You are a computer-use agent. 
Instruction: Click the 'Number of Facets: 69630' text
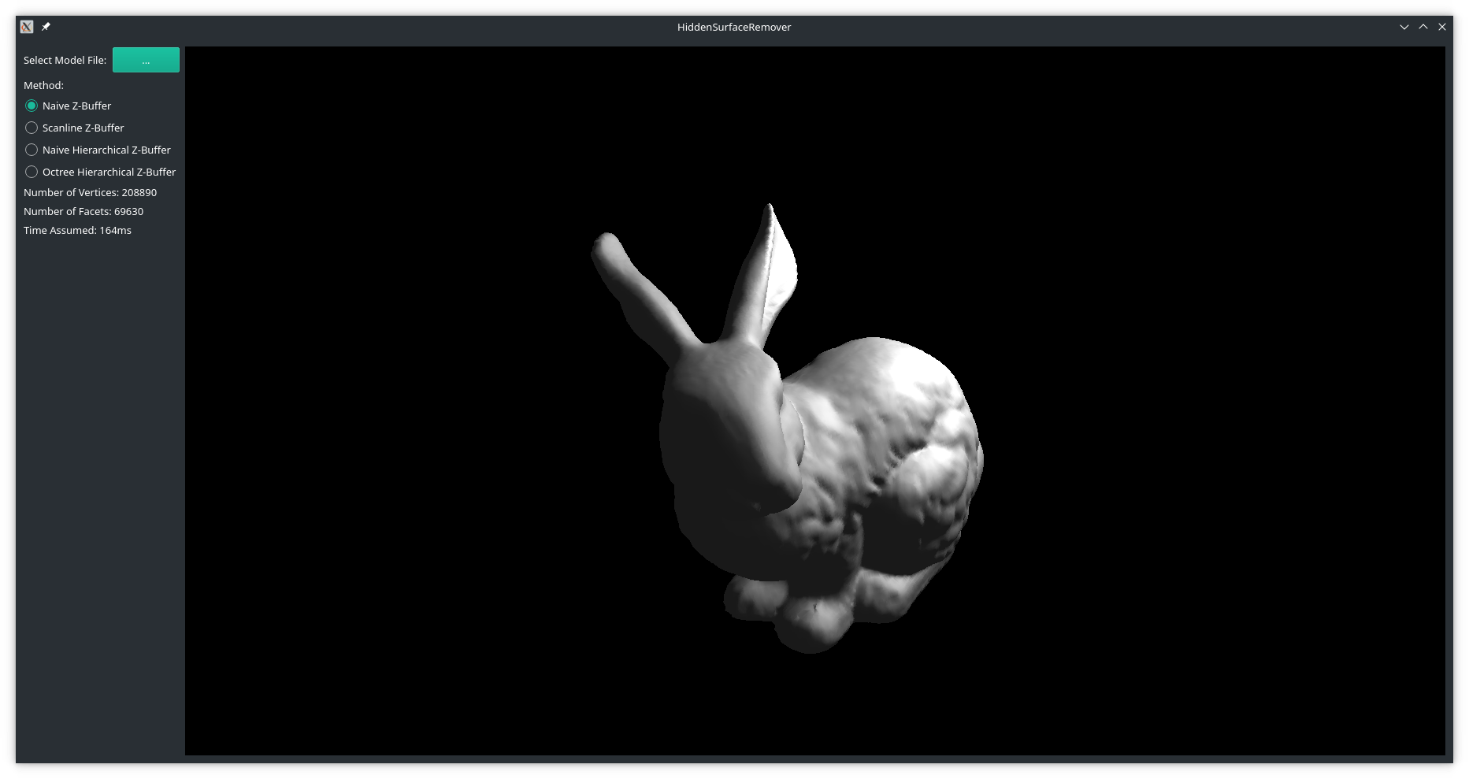pos(83,211)
